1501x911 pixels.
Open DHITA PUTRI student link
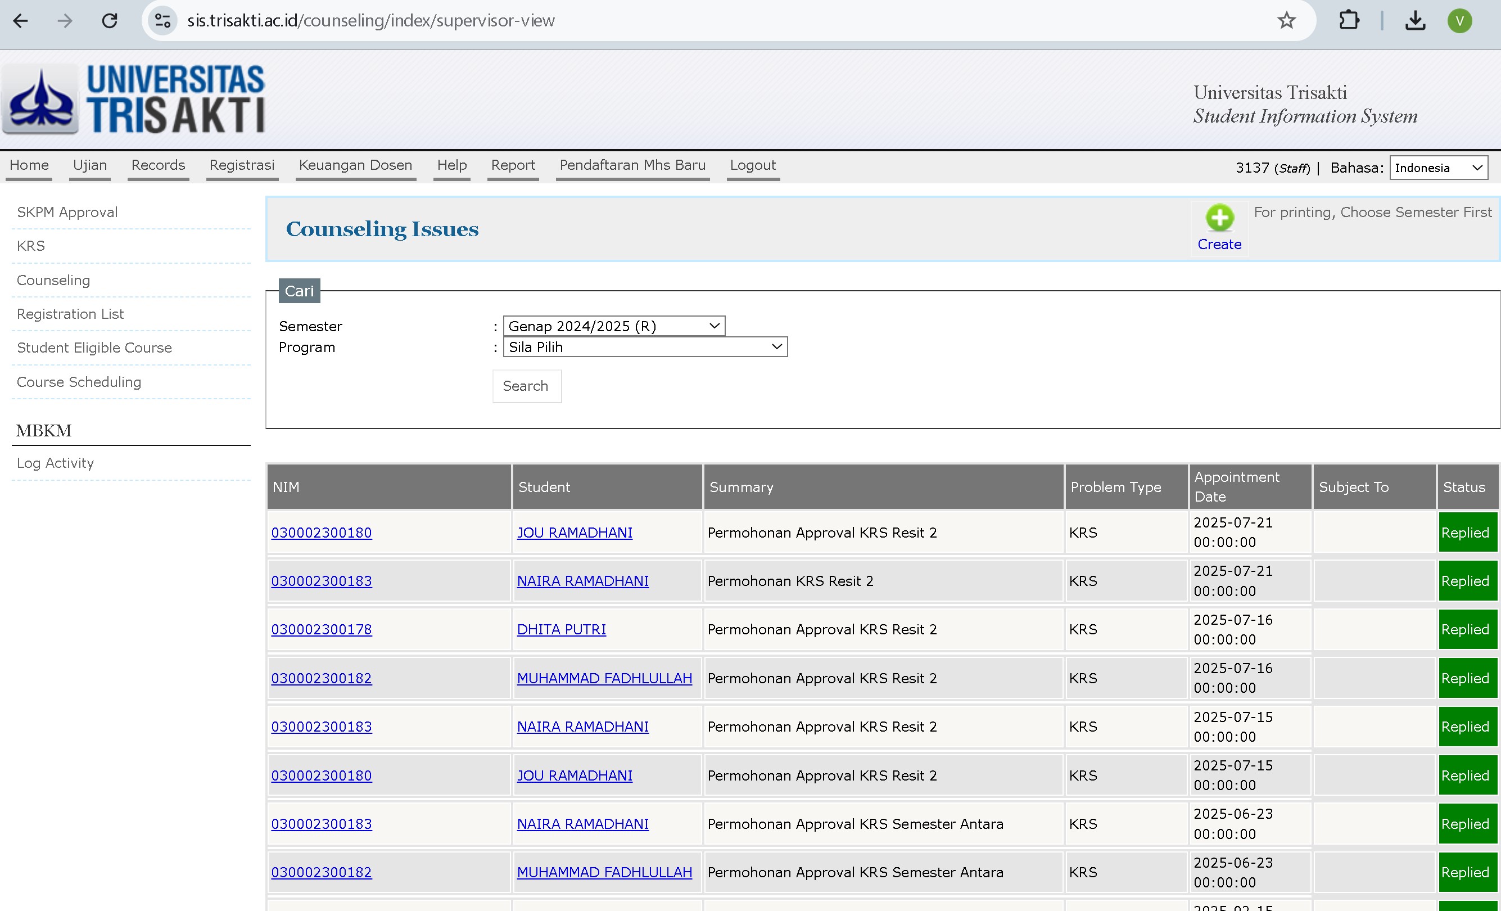click(562, 629)
